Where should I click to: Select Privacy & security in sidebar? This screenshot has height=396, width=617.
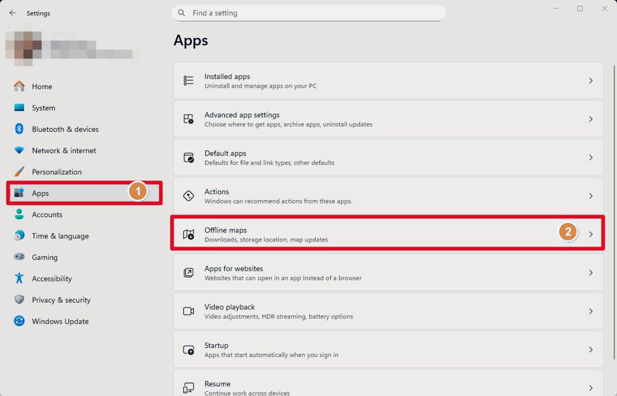coord(61,300)
